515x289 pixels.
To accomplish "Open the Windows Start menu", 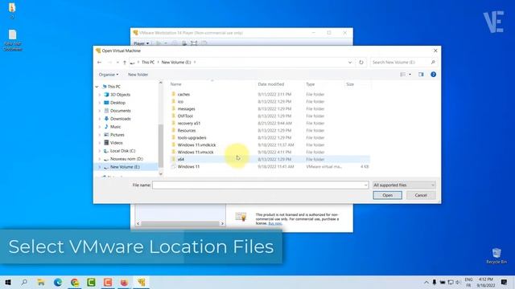I will [x=8, y=282].
